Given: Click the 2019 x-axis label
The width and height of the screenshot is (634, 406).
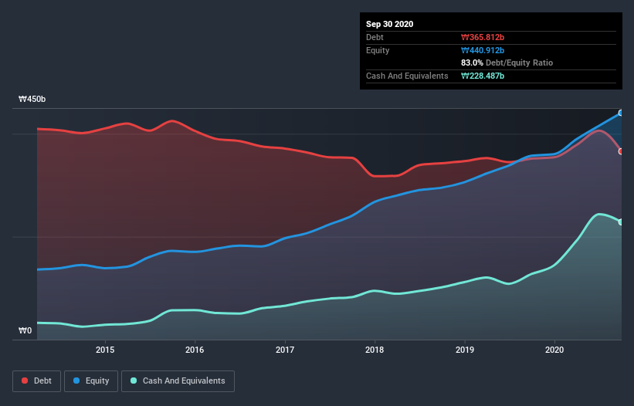Looking at the screenshot, I should pyautogui.click(x=465, y=350).
